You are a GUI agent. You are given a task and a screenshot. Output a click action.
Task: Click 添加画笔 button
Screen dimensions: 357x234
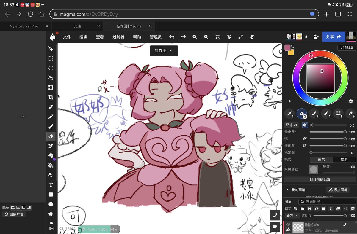coord(338,190)
